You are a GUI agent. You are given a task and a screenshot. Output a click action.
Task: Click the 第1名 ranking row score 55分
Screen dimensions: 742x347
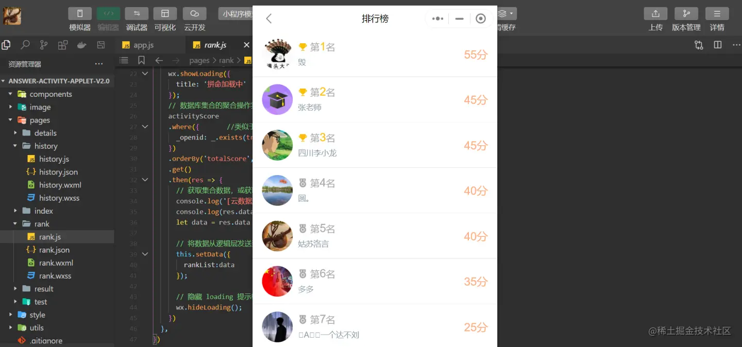pos(476,55)
